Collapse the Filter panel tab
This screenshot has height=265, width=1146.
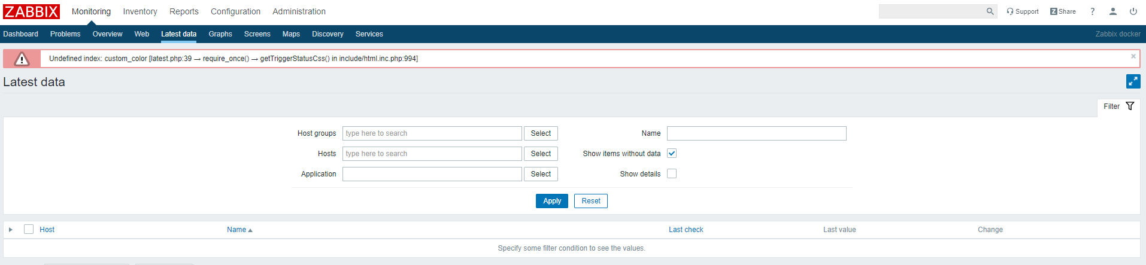click(x=1118, y=106)
